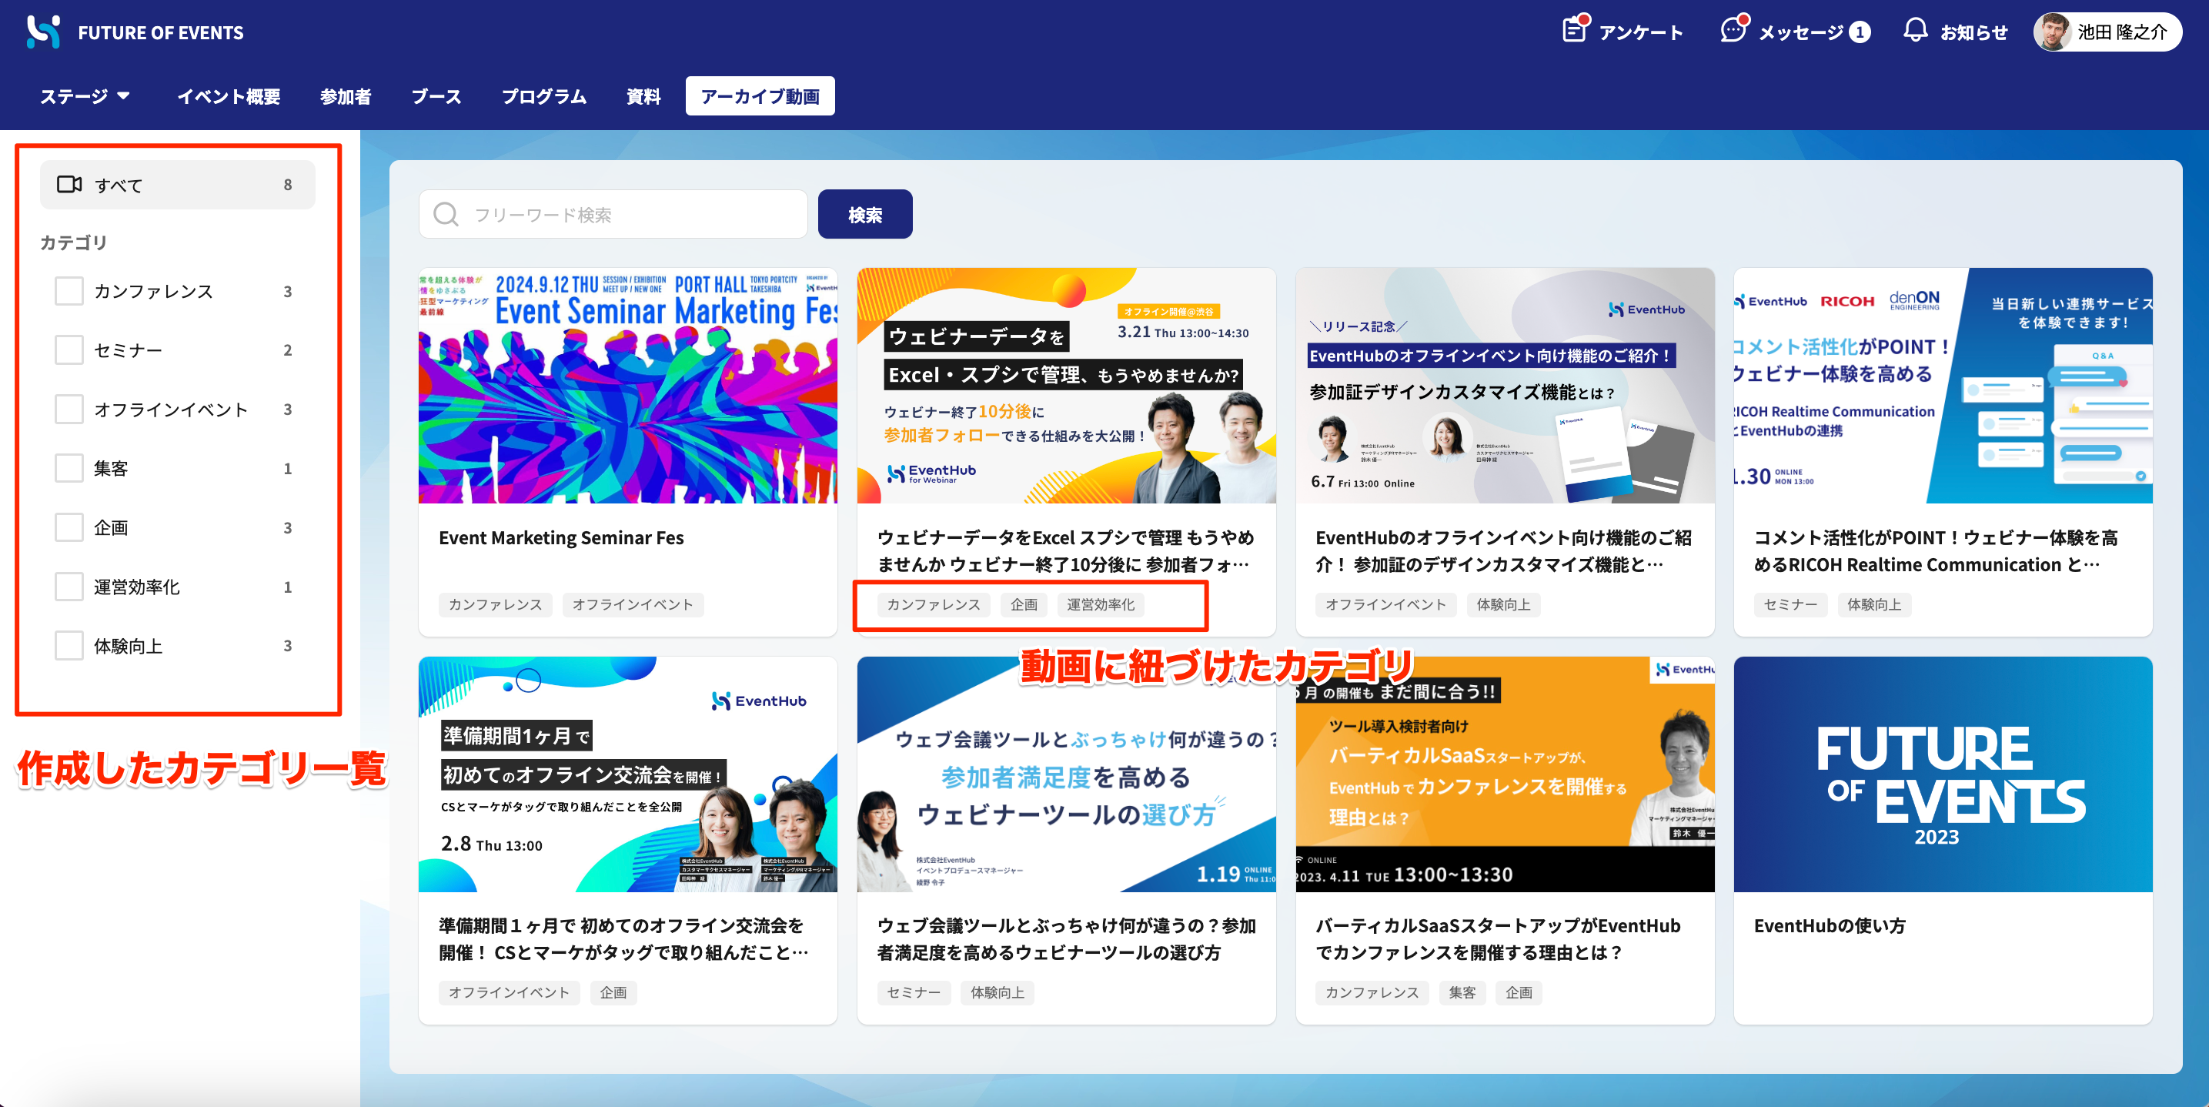Viewport: 2209px width, 1107px height.
Task: Click the フリーワード検索 input field
Action: [613, 214]
